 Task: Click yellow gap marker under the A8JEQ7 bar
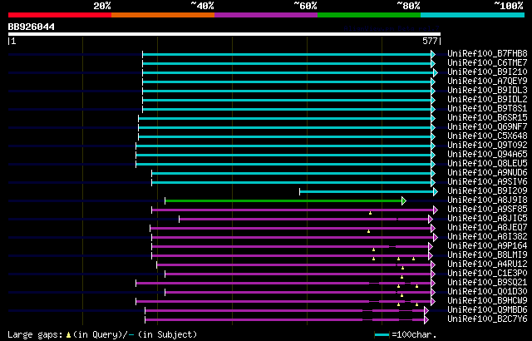pos(368,231)
